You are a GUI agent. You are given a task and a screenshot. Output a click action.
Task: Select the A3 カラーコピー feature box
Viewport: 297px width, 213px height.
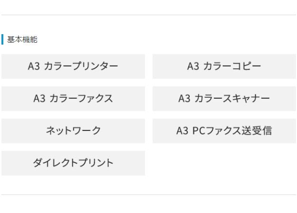coord(224,66)
